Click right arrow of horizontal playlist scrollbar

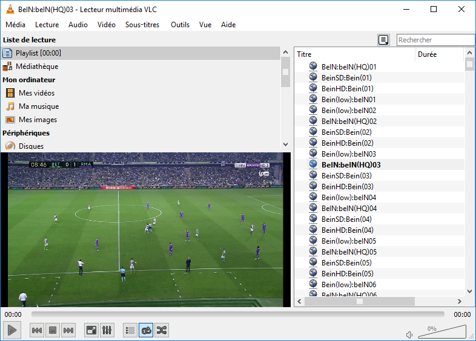[x=459, y=301]
